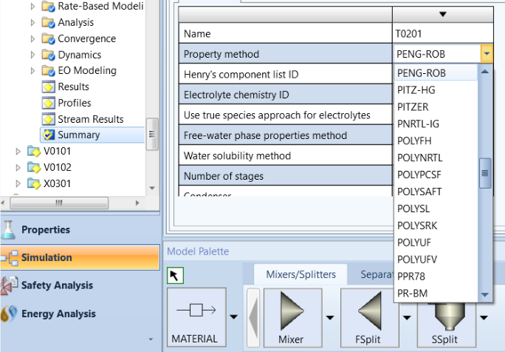This screenshot has width=505, height=352.
Task: Switch to the Mixers/Splitters tab
Action: click(x=300, y=274)
